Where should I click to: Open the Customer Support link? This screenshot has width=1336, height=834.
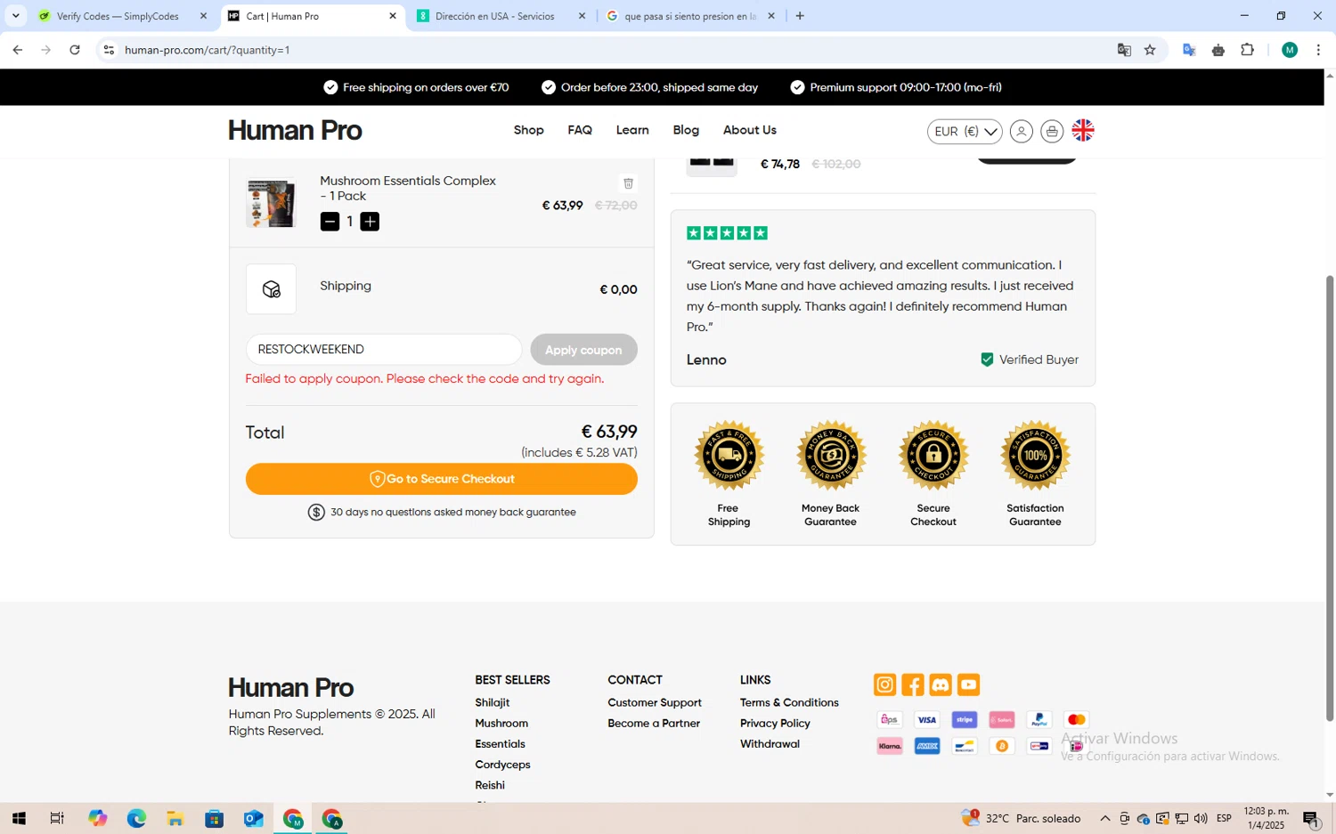[655, 702]
